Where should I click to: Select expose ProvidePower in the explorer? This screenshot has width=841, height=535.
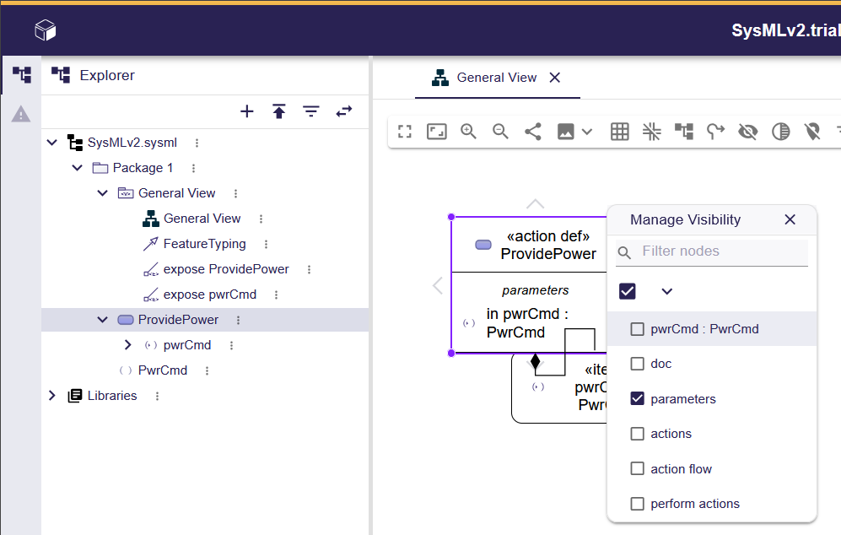coord(225,269)
